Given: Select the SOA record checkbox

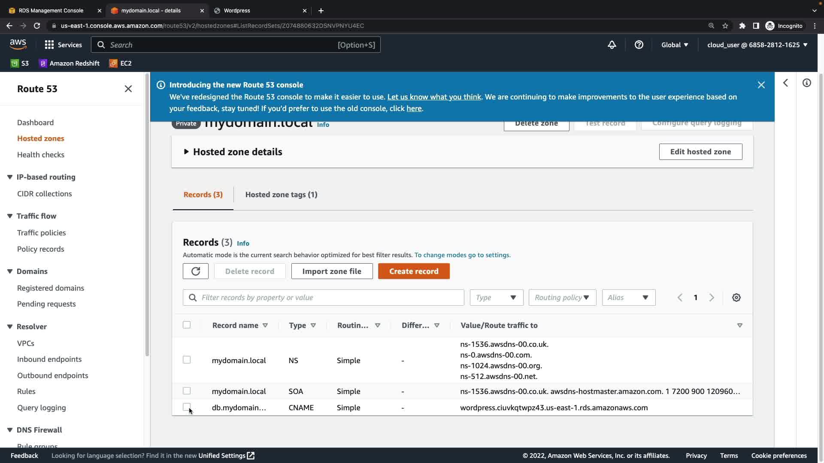Looking at the screenshot, I should pos(187,391).
